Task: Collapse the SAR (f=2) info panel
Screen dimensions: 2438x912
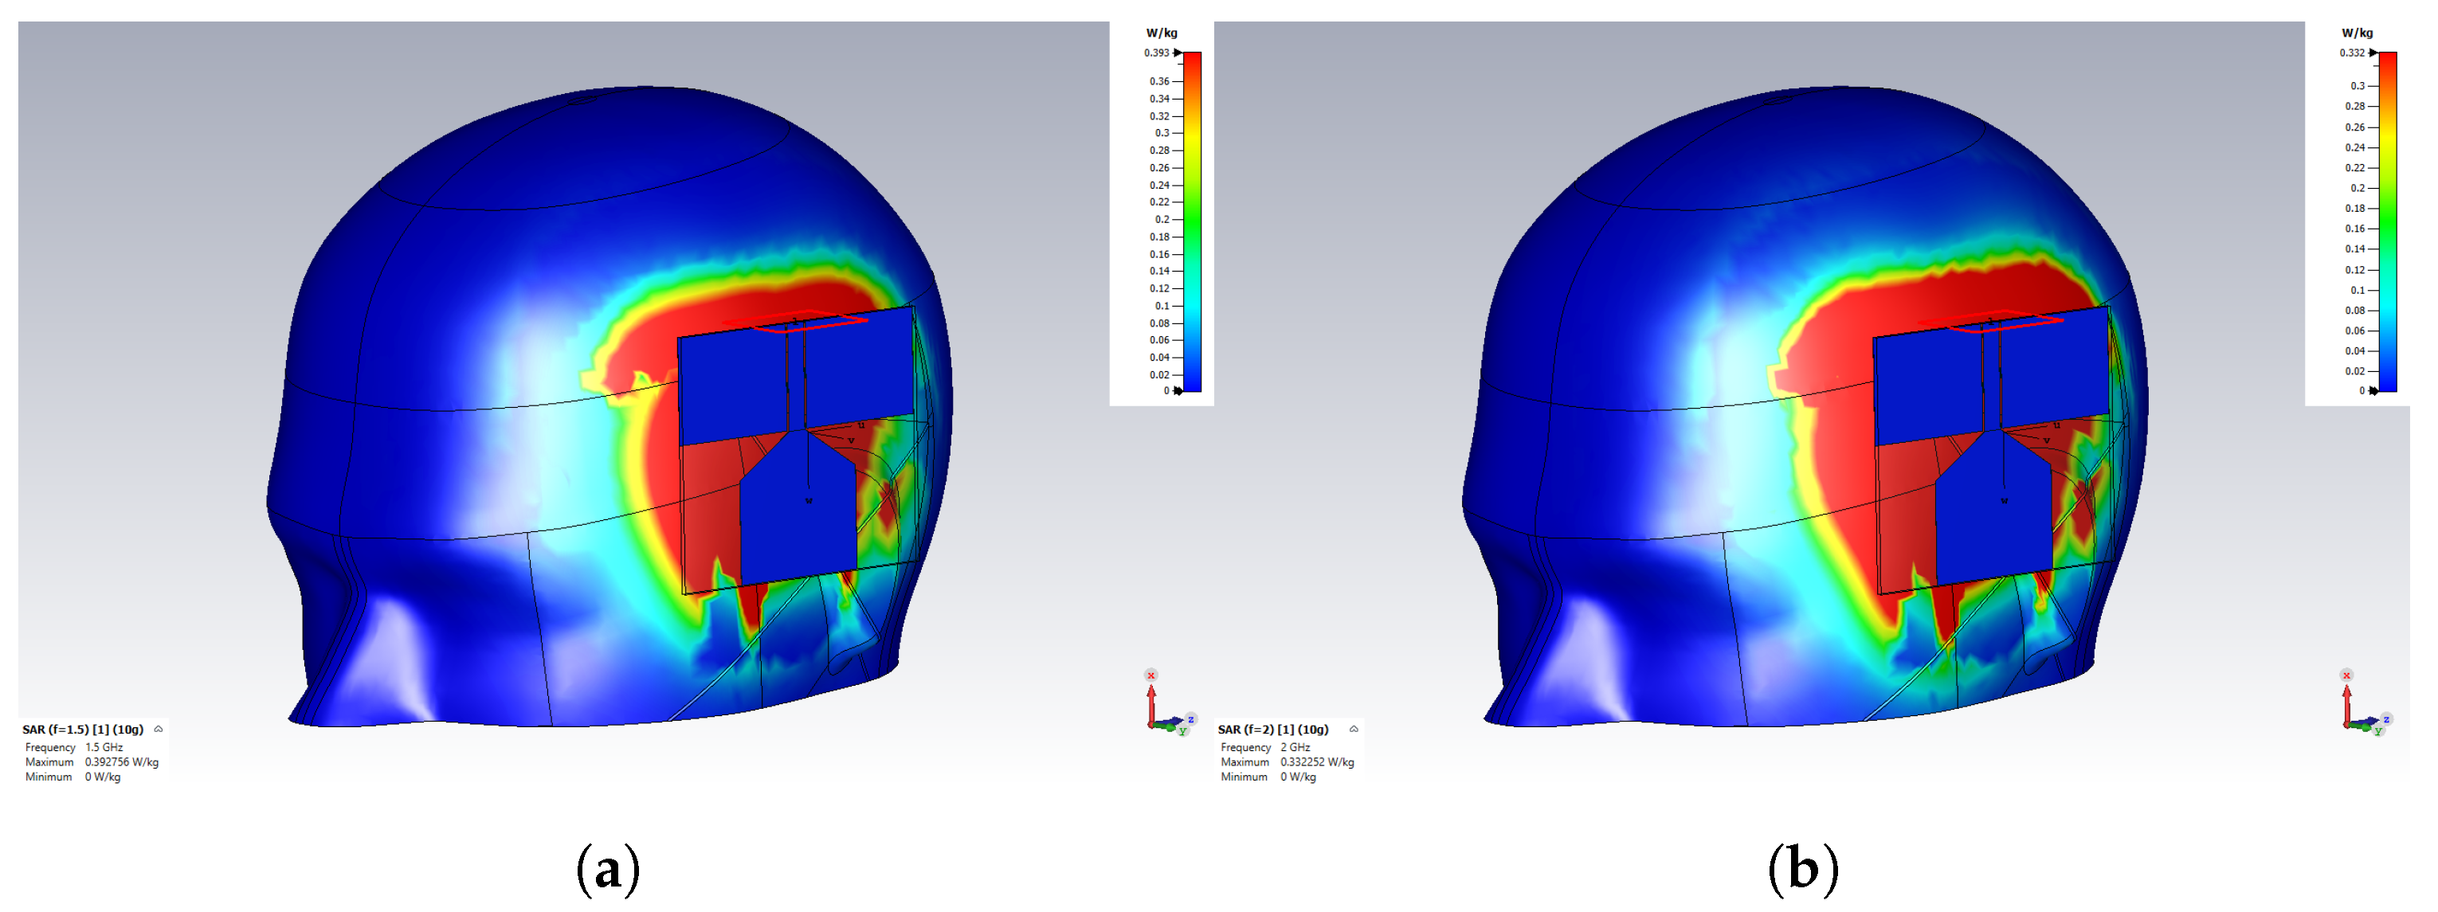Action: pyautogui.click(x=1354, y=730)
